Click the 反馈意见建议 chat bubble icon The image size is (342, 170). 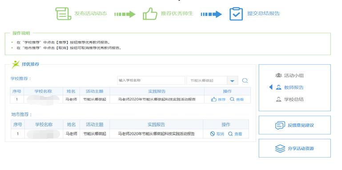(280, 125)
